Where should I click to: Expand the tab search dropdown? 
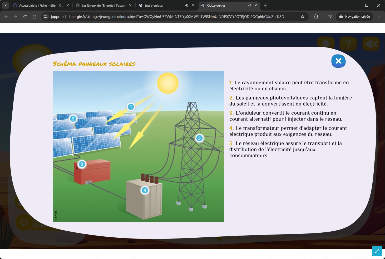(x=6, y=5)
